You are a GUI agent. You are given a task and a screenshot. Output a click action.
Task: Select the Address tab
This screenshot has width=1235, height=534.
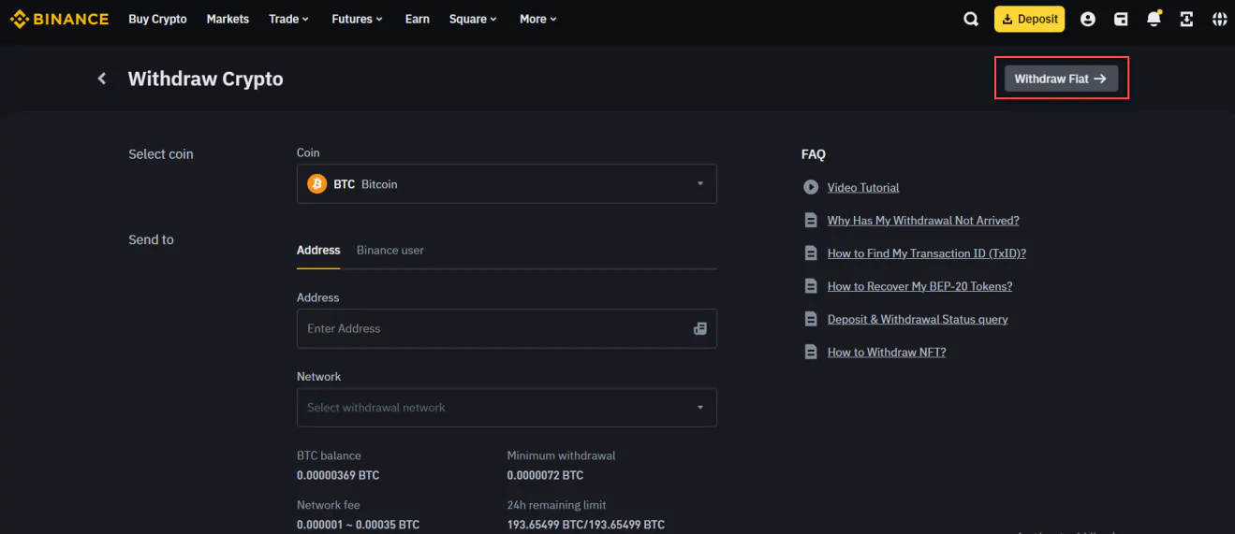(x=318, y=251)
